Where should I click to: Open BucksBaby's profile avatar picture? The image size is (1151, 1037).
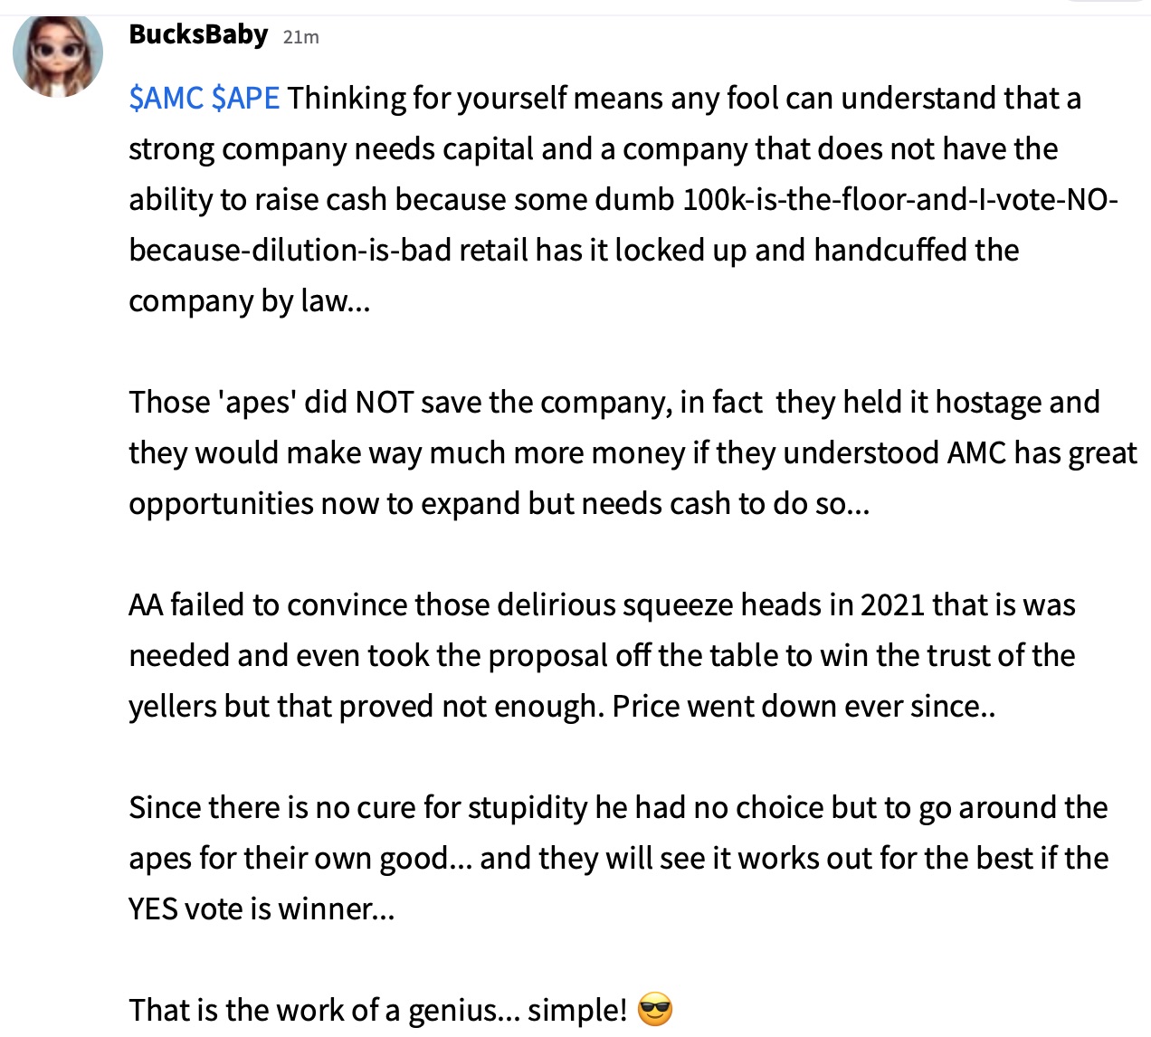pyautogui.click(x=57, y=54)
